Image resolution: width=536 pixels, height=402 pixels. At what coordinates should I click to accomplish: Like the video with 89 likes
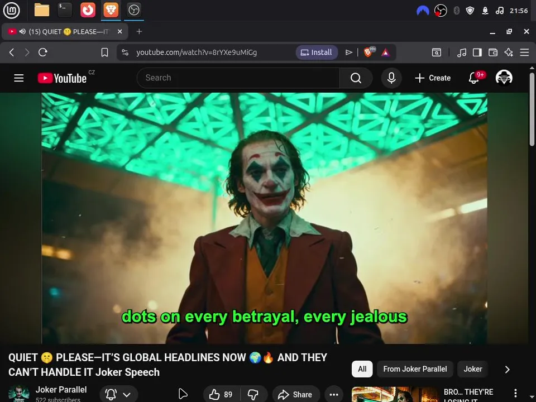[221, 395]
